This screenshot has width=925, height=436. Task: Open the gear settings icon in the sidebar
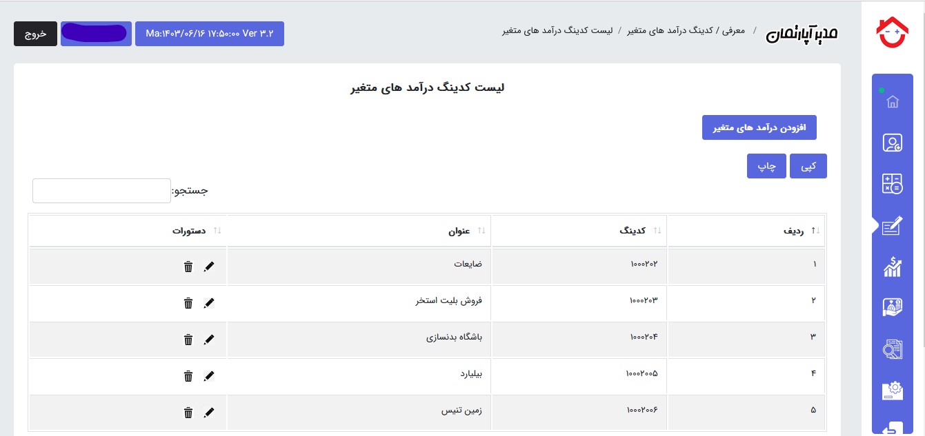tap(893, 391)
